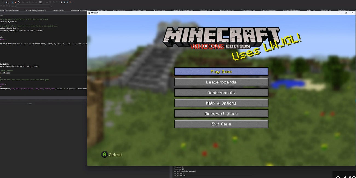Click the Value column header in watch panel
The height and width of the screenshot is (178, 356).
click(x=30, y=104)
